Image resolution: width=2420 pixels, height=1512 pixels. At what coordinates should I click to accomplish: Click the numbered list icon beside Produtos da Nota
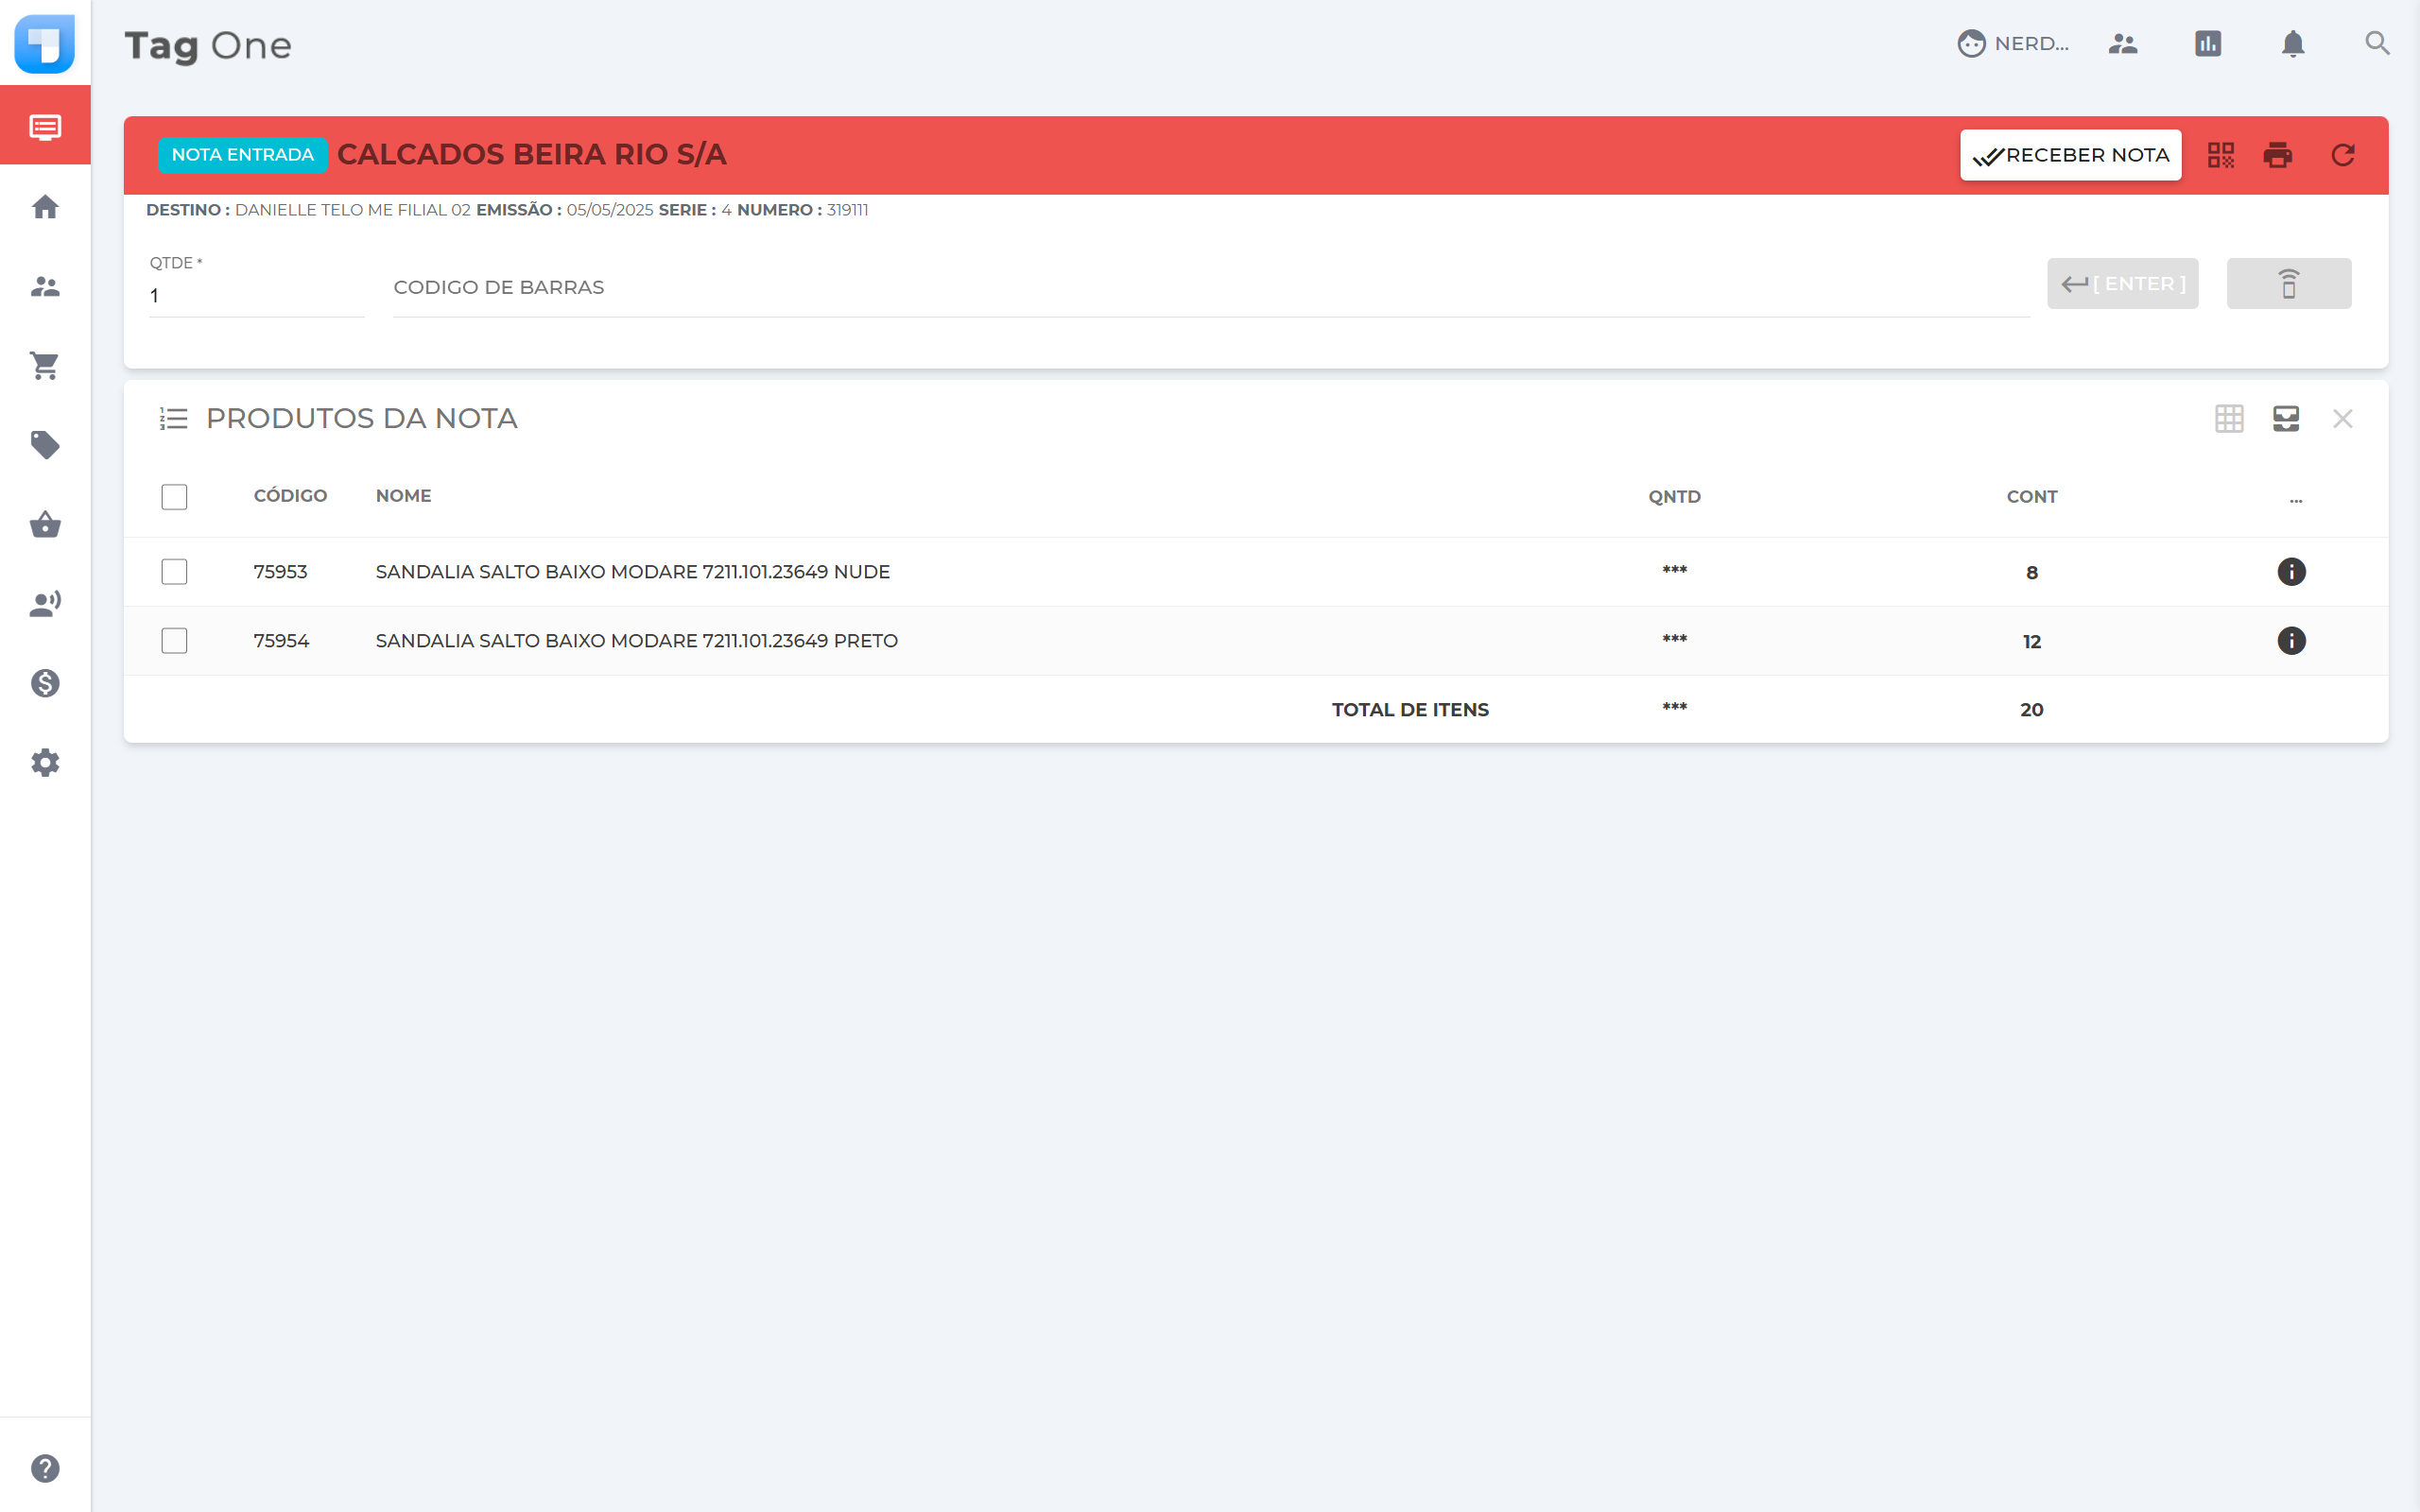[174, 418]
